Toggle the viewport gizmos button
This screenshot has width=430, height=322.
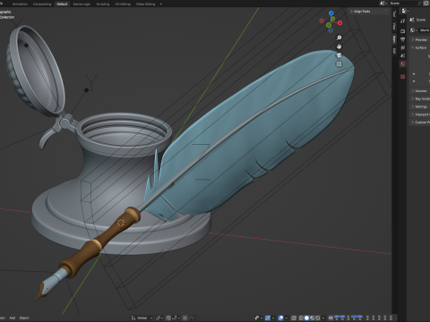point(268,318)
